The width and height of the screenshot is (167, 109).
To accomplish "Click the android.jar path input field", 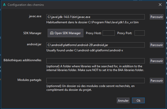I will pyautogui.click(x=95, y=45).
